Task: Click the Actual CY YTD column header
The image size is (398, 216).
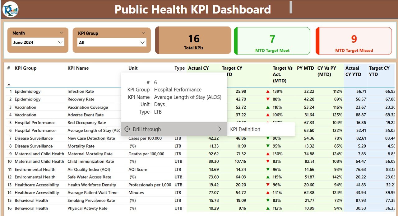Action: (x=352, y=71)
